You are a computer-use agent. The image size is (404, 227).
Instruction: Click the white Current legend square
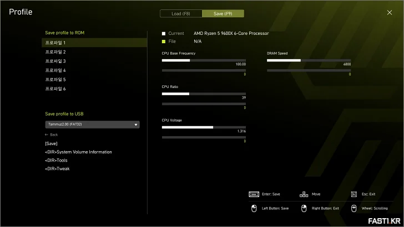pyautogui.click(x=164, y=33)
